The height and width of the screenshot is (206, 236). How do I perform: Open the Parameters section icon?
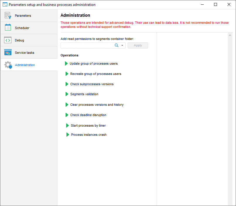point(8,16)
